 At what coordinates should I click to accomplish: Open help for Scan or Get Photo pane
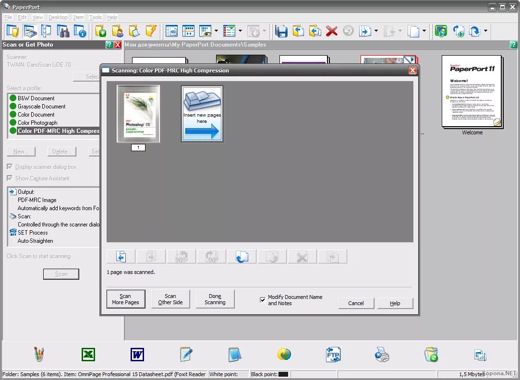pos(109,45)
